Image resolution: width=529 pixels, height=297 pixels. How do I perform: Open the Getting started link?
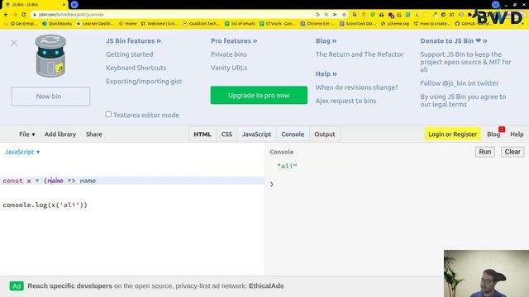click(130, 54)
